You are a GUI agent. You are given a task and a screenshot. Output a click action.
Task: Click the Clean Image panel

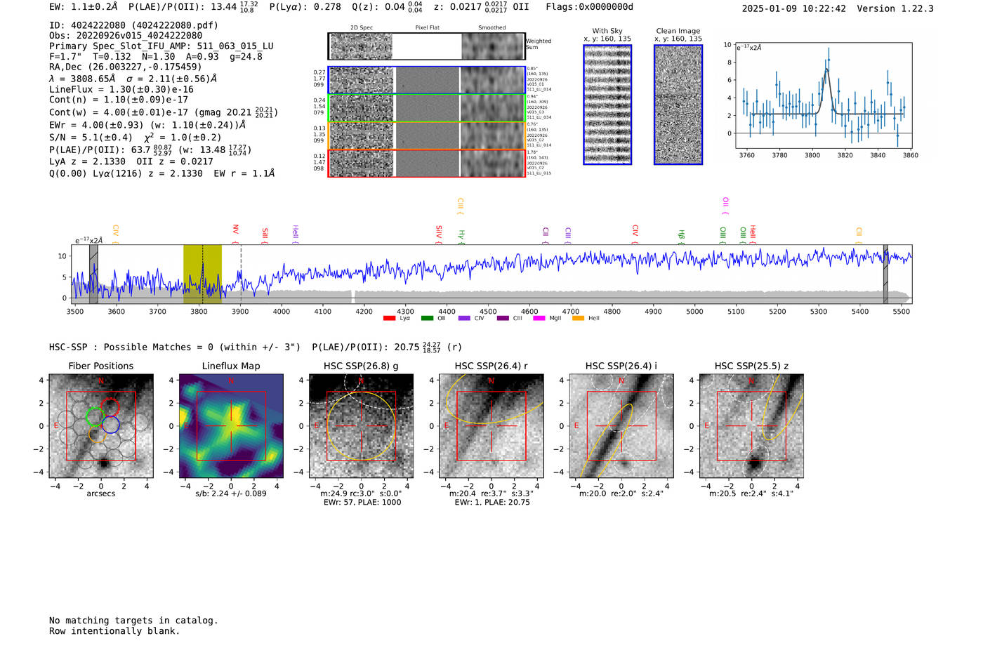(x=678, y=105)
